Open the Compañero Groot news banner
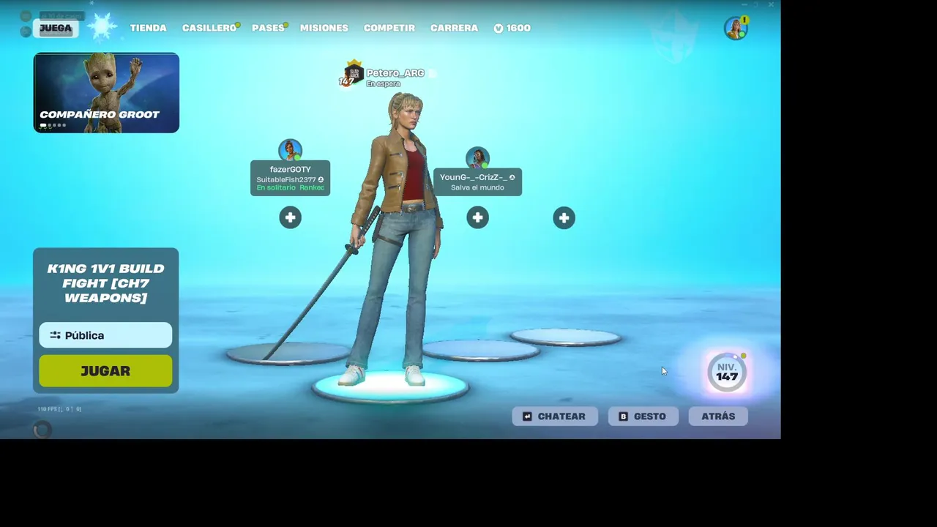Screen dimensions: 937x527 pyautogui.click(x=106, y=92)
